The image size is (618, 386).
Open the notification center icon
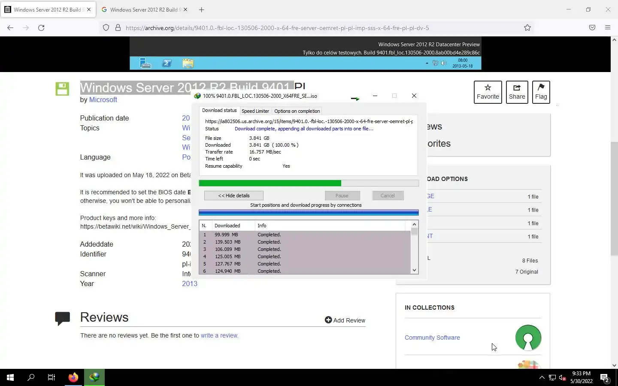(x=605, y=378)
